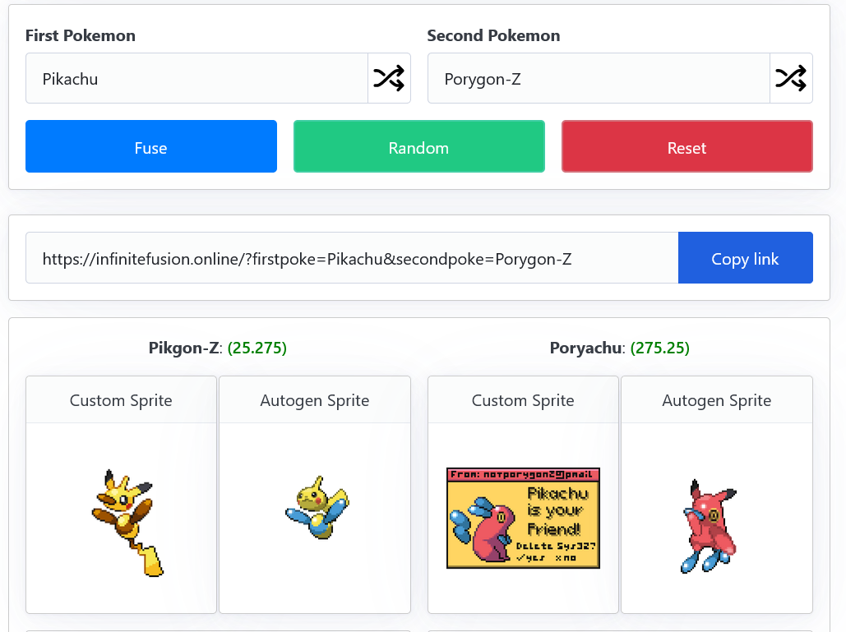The height and width of the screenshot is (632, 846).
Task: Open the Poryachu custom sprite card image
Action: coord(523,518)
